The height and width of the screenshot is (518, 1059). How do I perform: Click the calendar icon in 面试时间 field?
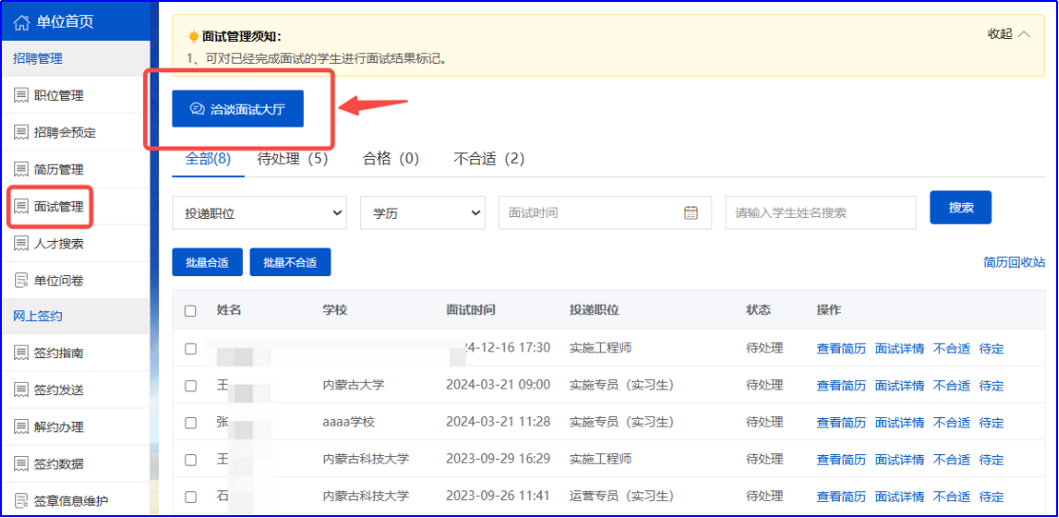691,213
